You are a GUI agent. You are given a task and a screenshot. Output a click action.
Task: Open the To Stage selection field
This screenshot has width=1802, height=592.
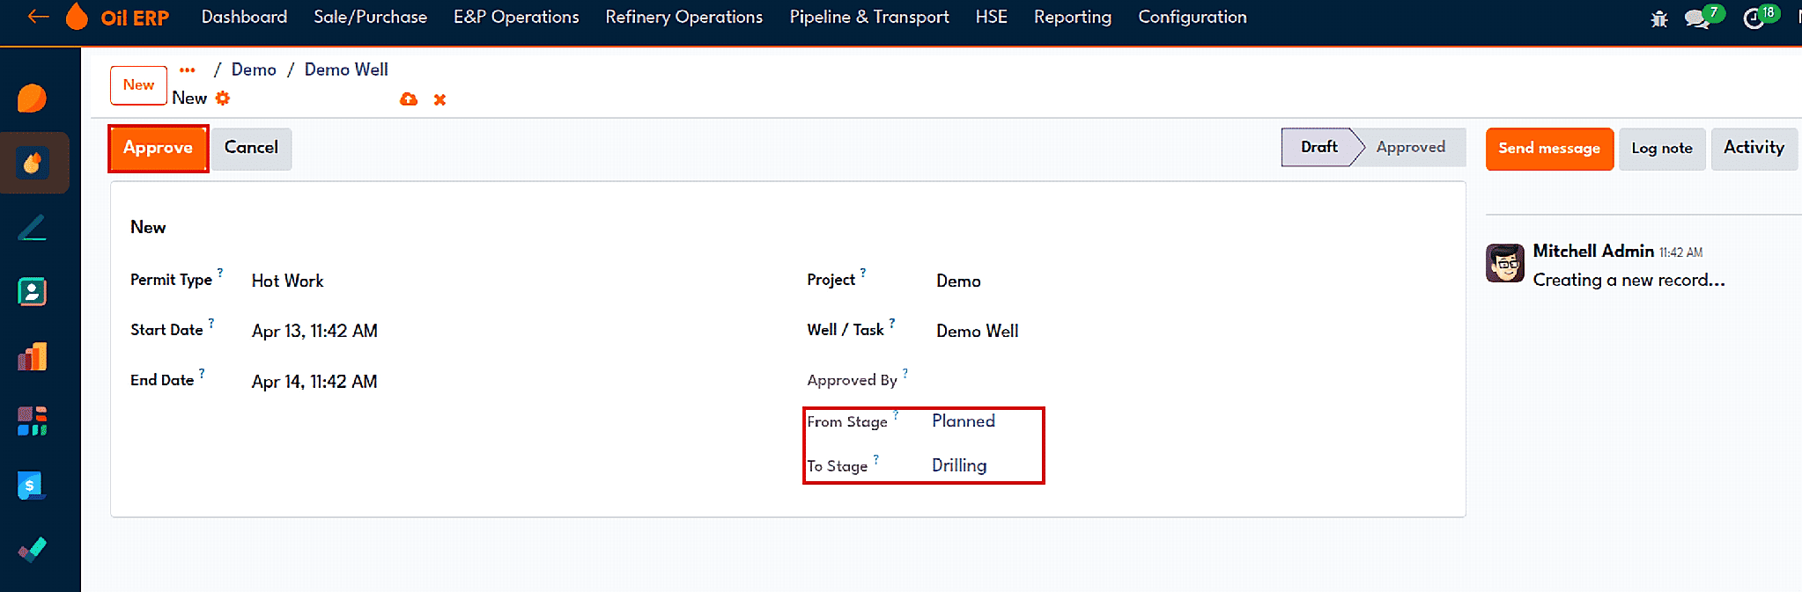(x=982, y=465)
